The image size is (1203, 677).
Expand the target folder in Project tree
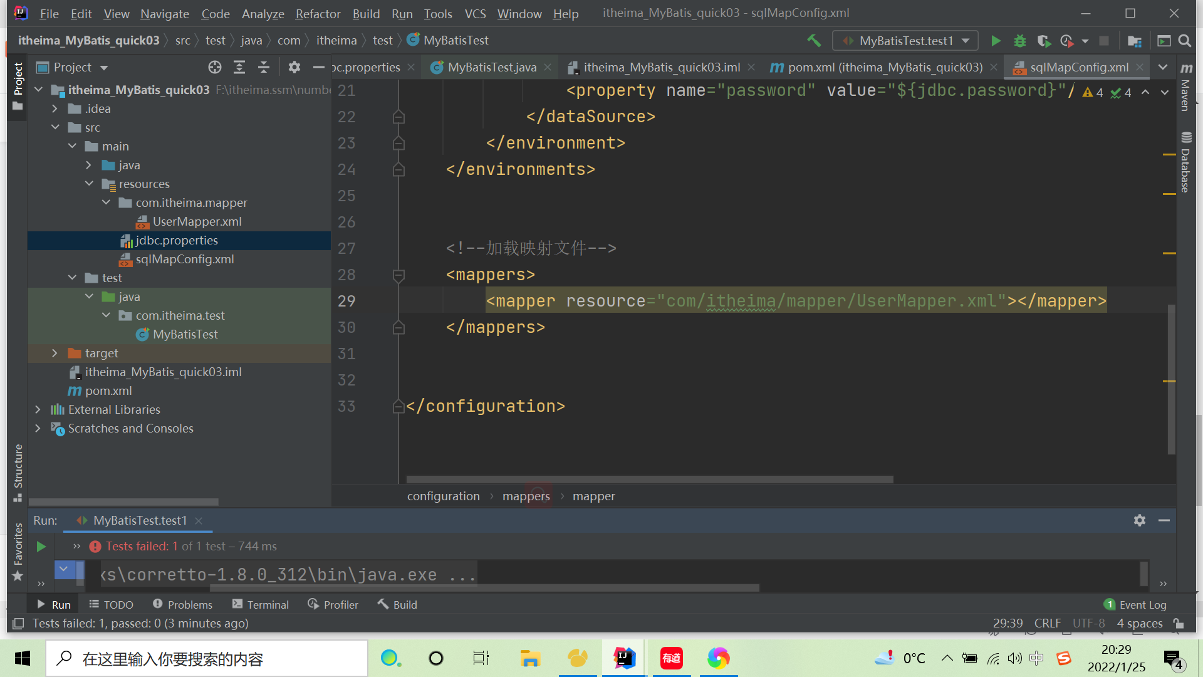(55, 353)
